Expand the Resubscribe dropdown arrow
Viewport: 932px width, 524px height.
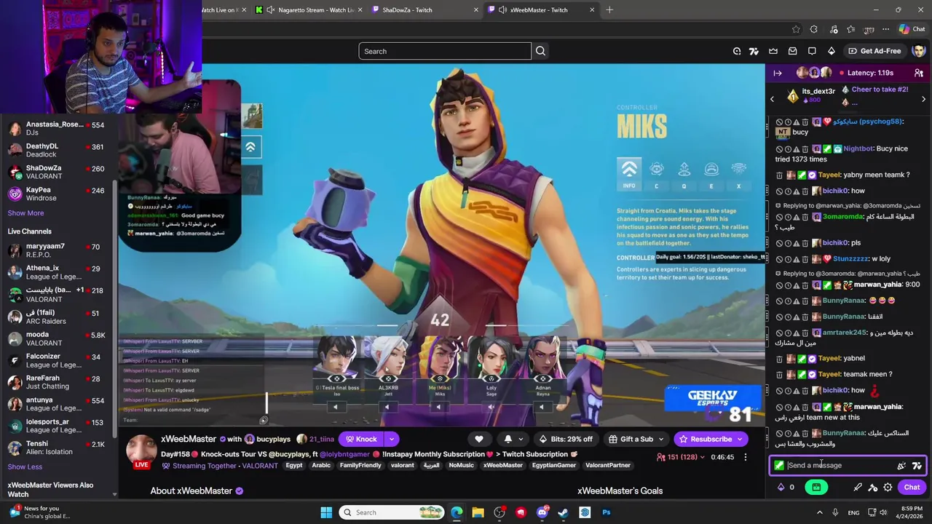[739, 439]
